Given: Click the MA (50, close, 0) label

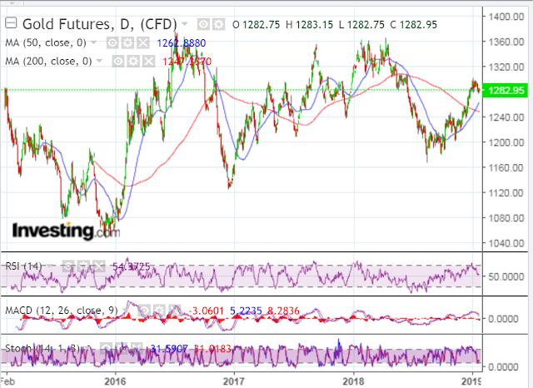Looking at the screenshot, I should (46, 42).
